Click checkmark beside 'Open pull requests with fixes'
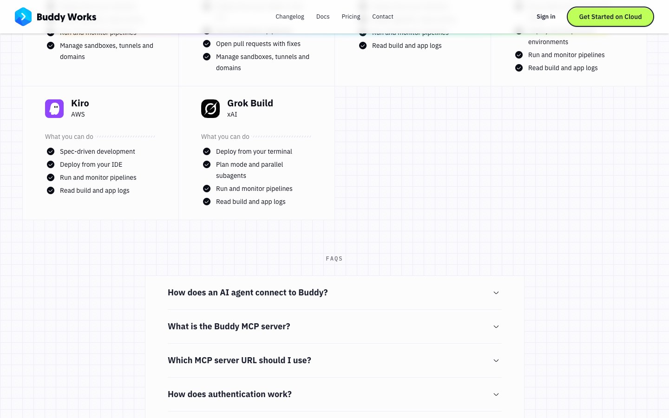 click(x=207, y=44)
